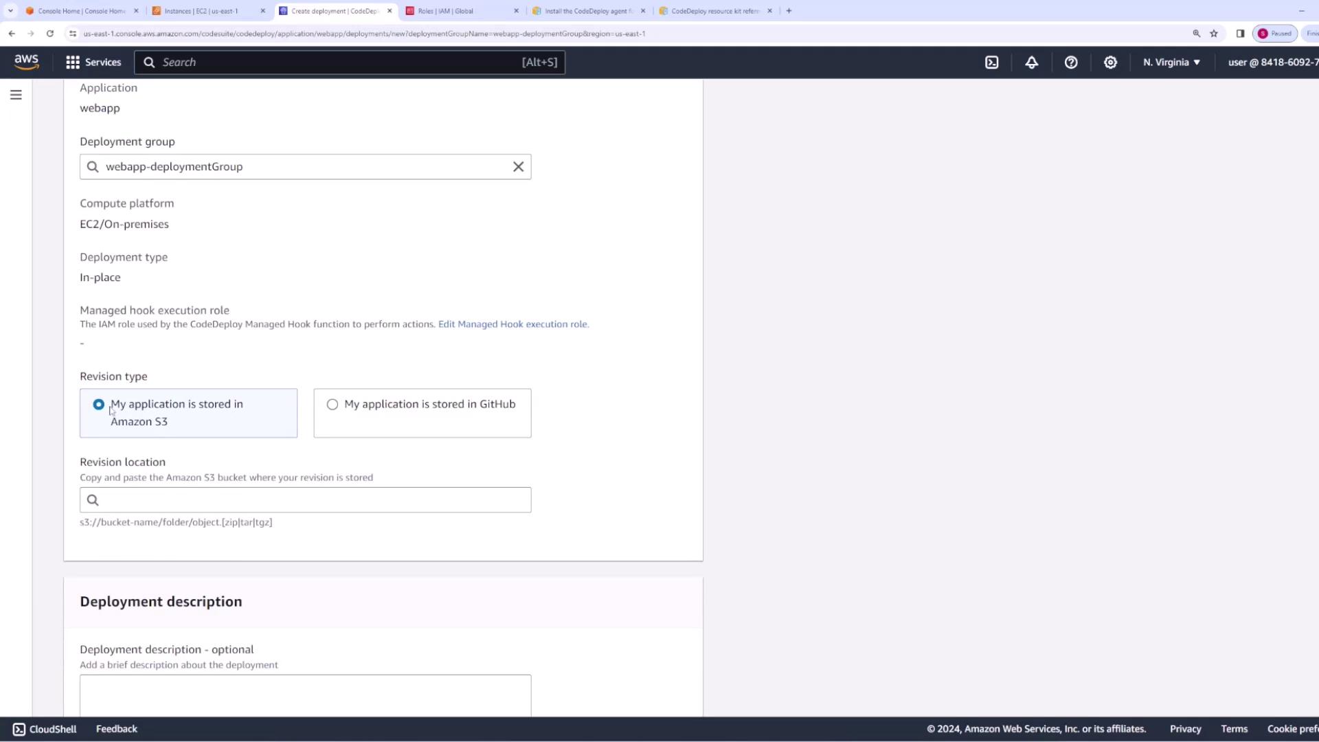Viewport: 1319px width, 742px height.
Task: Click the Edit Managed Hook execution role link
Action: [x=513, y=324]
